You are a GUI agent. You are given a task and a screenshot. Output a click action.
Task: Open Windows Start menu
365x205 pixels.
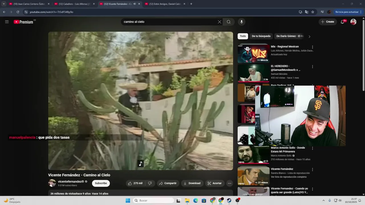128,200
